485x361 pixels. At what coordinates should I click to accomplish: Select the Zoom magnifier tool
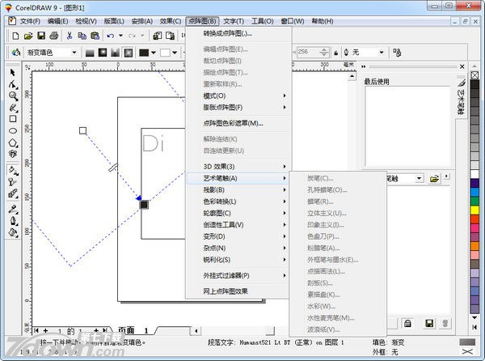pyautogui.click(x=13, y=96)
